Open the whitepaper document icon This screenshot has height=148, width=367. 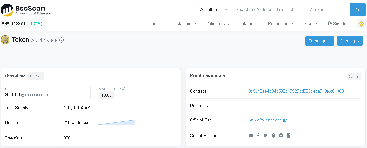point(289,135)
